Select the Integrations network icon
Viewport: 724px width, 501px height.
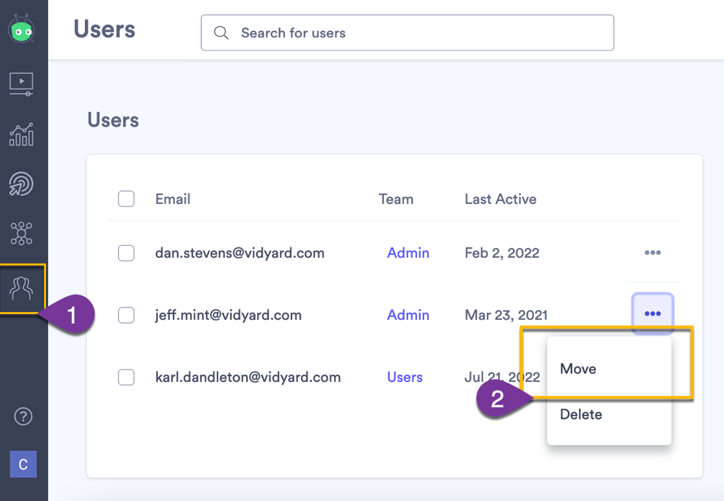coord(21,234)
